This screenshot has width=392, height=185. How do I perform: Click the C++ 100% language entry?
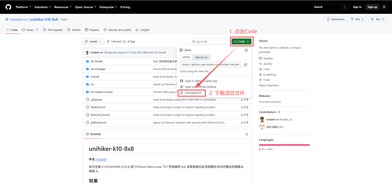(266, 149)
